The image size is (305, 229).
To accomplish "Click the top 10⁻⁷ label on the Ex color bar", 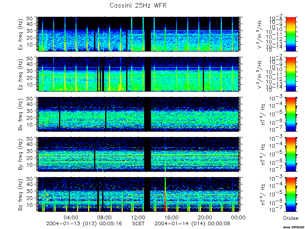I will pyautogui.click(x=276, y=18).
